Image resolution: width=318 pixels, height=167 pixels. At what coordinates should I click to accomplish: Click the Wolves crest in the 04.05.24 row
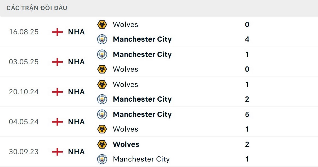102,129
